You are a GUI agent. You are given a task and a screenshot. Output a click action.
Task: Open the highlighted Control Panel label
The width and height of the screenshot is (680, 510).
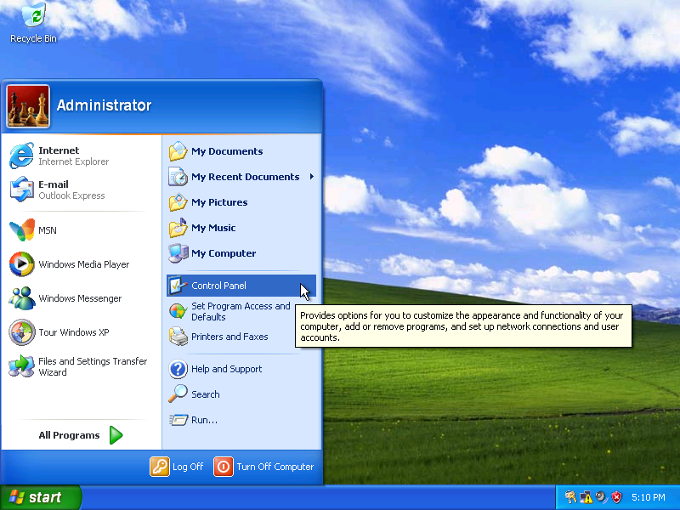(218, 286)
